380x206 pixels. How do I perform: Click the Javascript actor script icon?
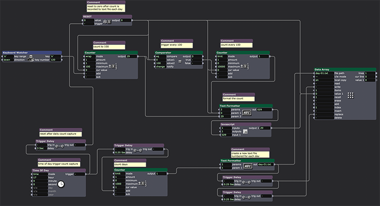click(245, 131)
